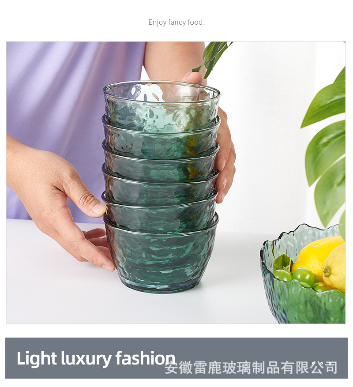
Task: Click the "Enjoy fancy food." caption
Action: (176, 22)
